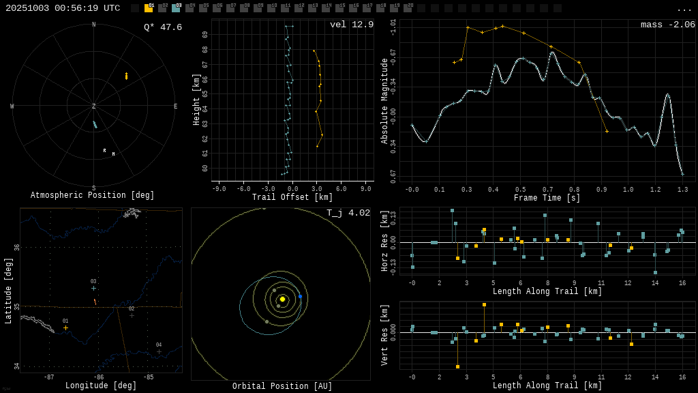Click the T_j 4.02 Tisserand label
Screen dimensions: 698x393
tap(348, 213)
